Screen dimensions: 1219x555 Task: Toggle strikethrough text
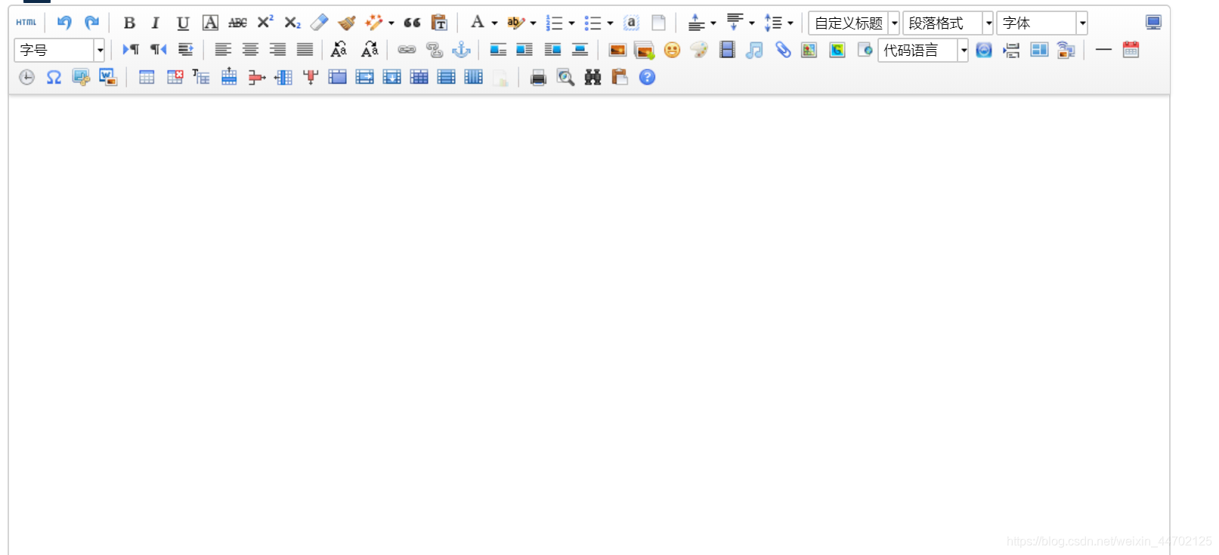(x=238, y=23)
